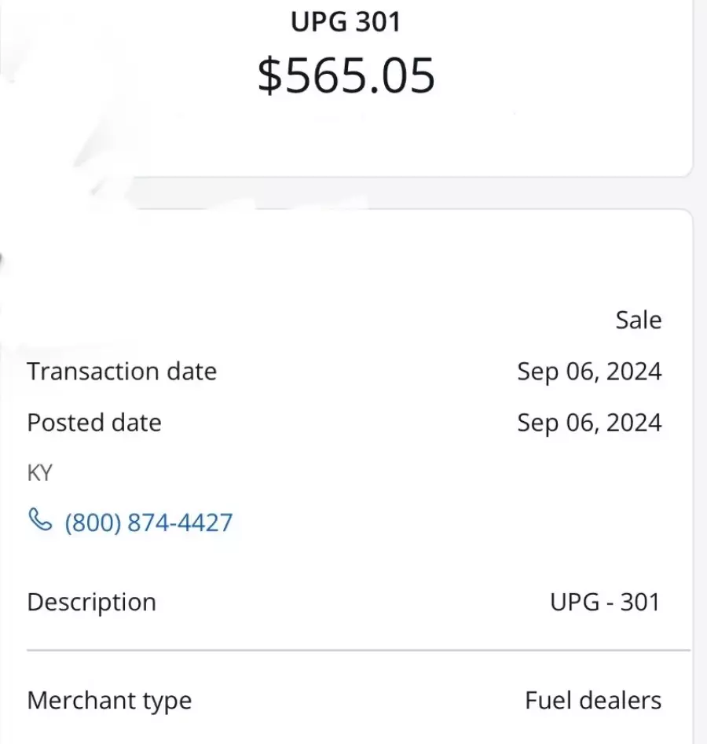Click the Fuel dealers merchant type value
Viewport: 707px width, 744px height.
pyautogui.click(x=593, y=700)
